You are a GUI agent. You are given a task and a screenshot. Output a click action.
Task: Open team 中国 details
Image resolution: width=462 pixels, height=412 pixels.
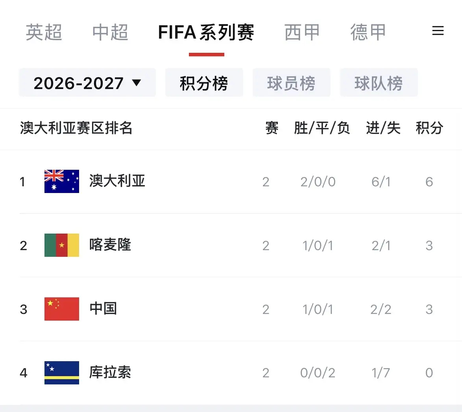click(103, 309)
